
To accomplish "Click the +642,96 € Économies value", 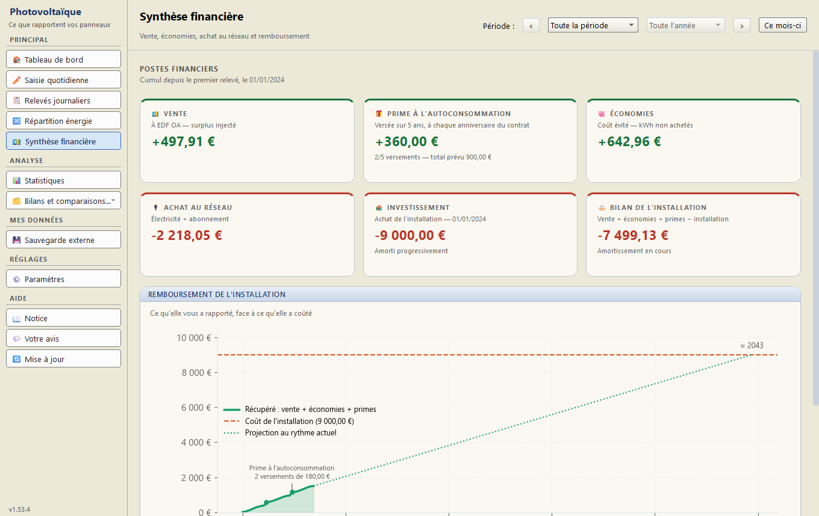I will point(629,142).
